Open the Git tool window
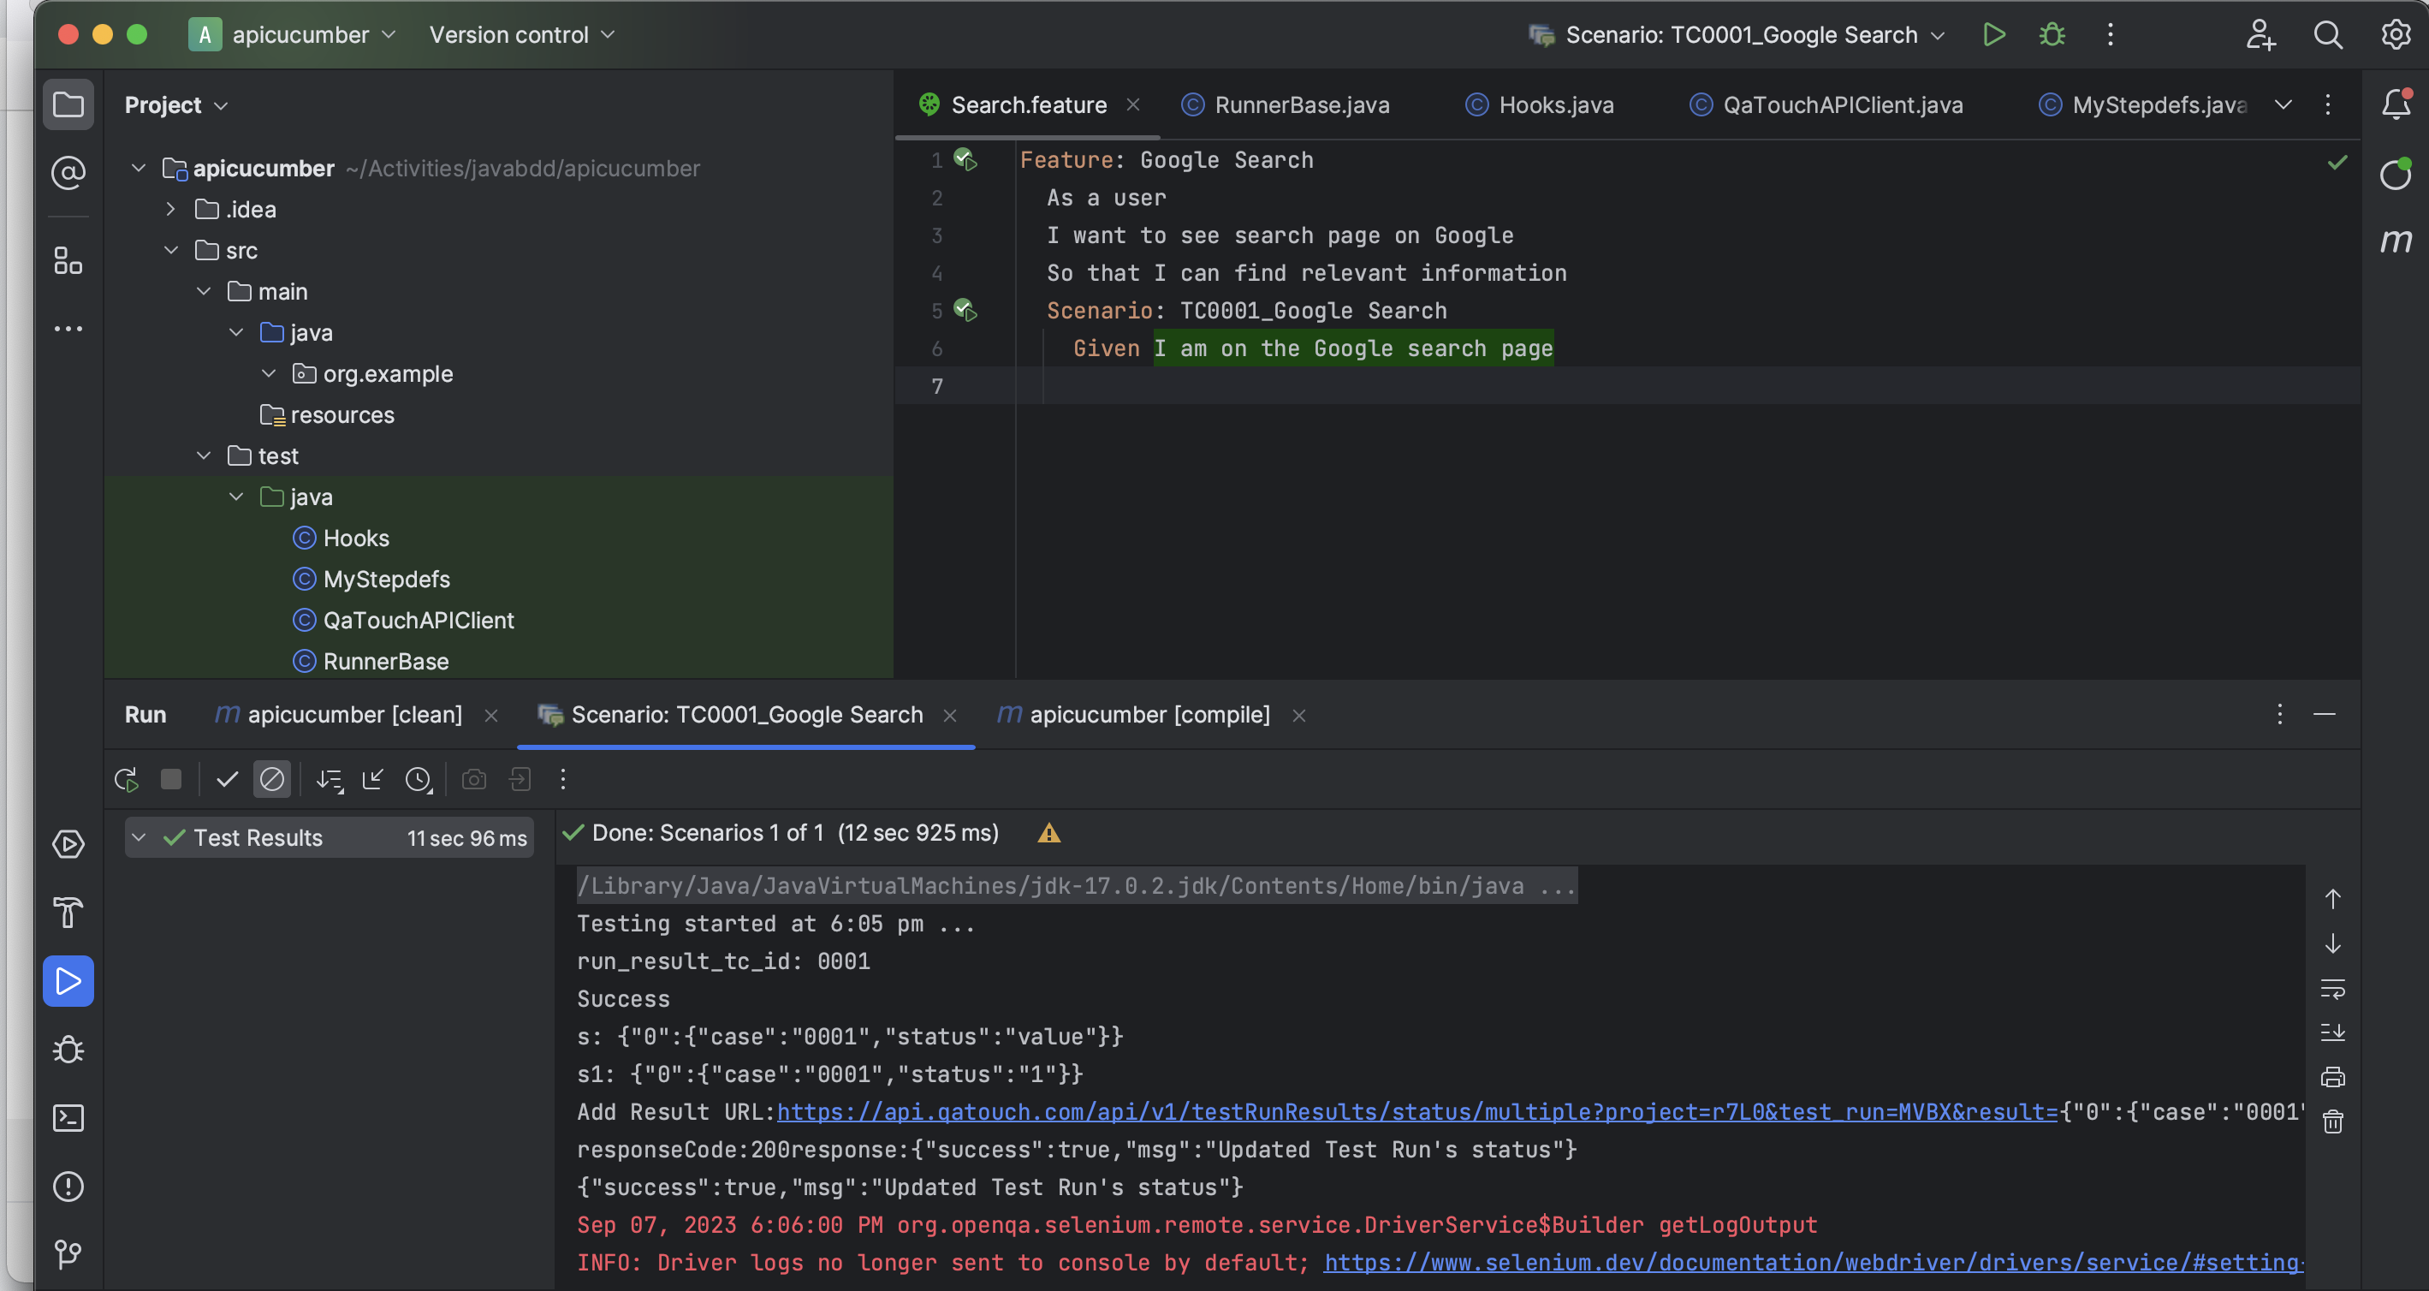This screenshot has width=2429, height=1291. [x=68, y=1254]
